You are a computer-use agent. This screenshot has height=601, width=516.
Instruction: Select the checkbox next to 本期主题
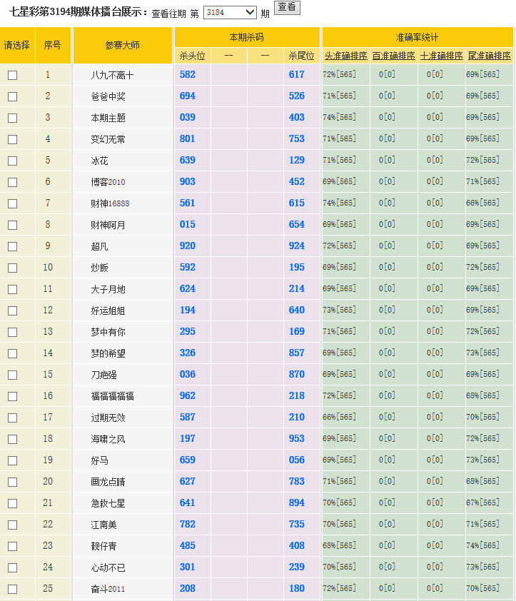tap(12, 118)
